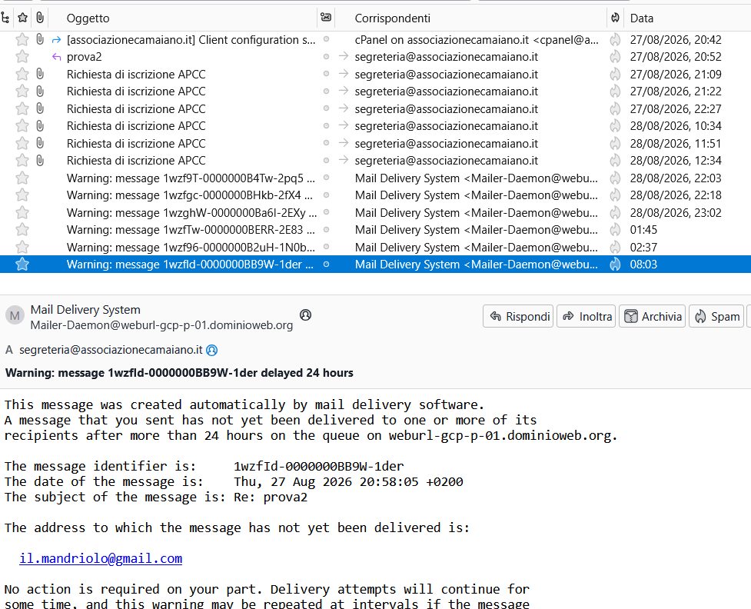Star the prova2 message
Viewport: 751px width, 609px height.
(22, 57)
